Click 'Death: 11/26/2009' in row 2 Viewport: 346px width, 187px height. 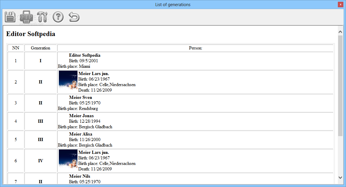(x=95, y=90)
